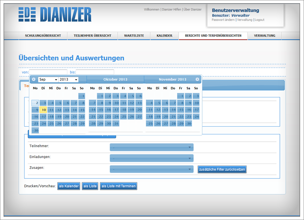Image resolution: width=304 pixels, height=220 pixels.
Task: Go to previous month in datepicker
Action: coord(34,79)
